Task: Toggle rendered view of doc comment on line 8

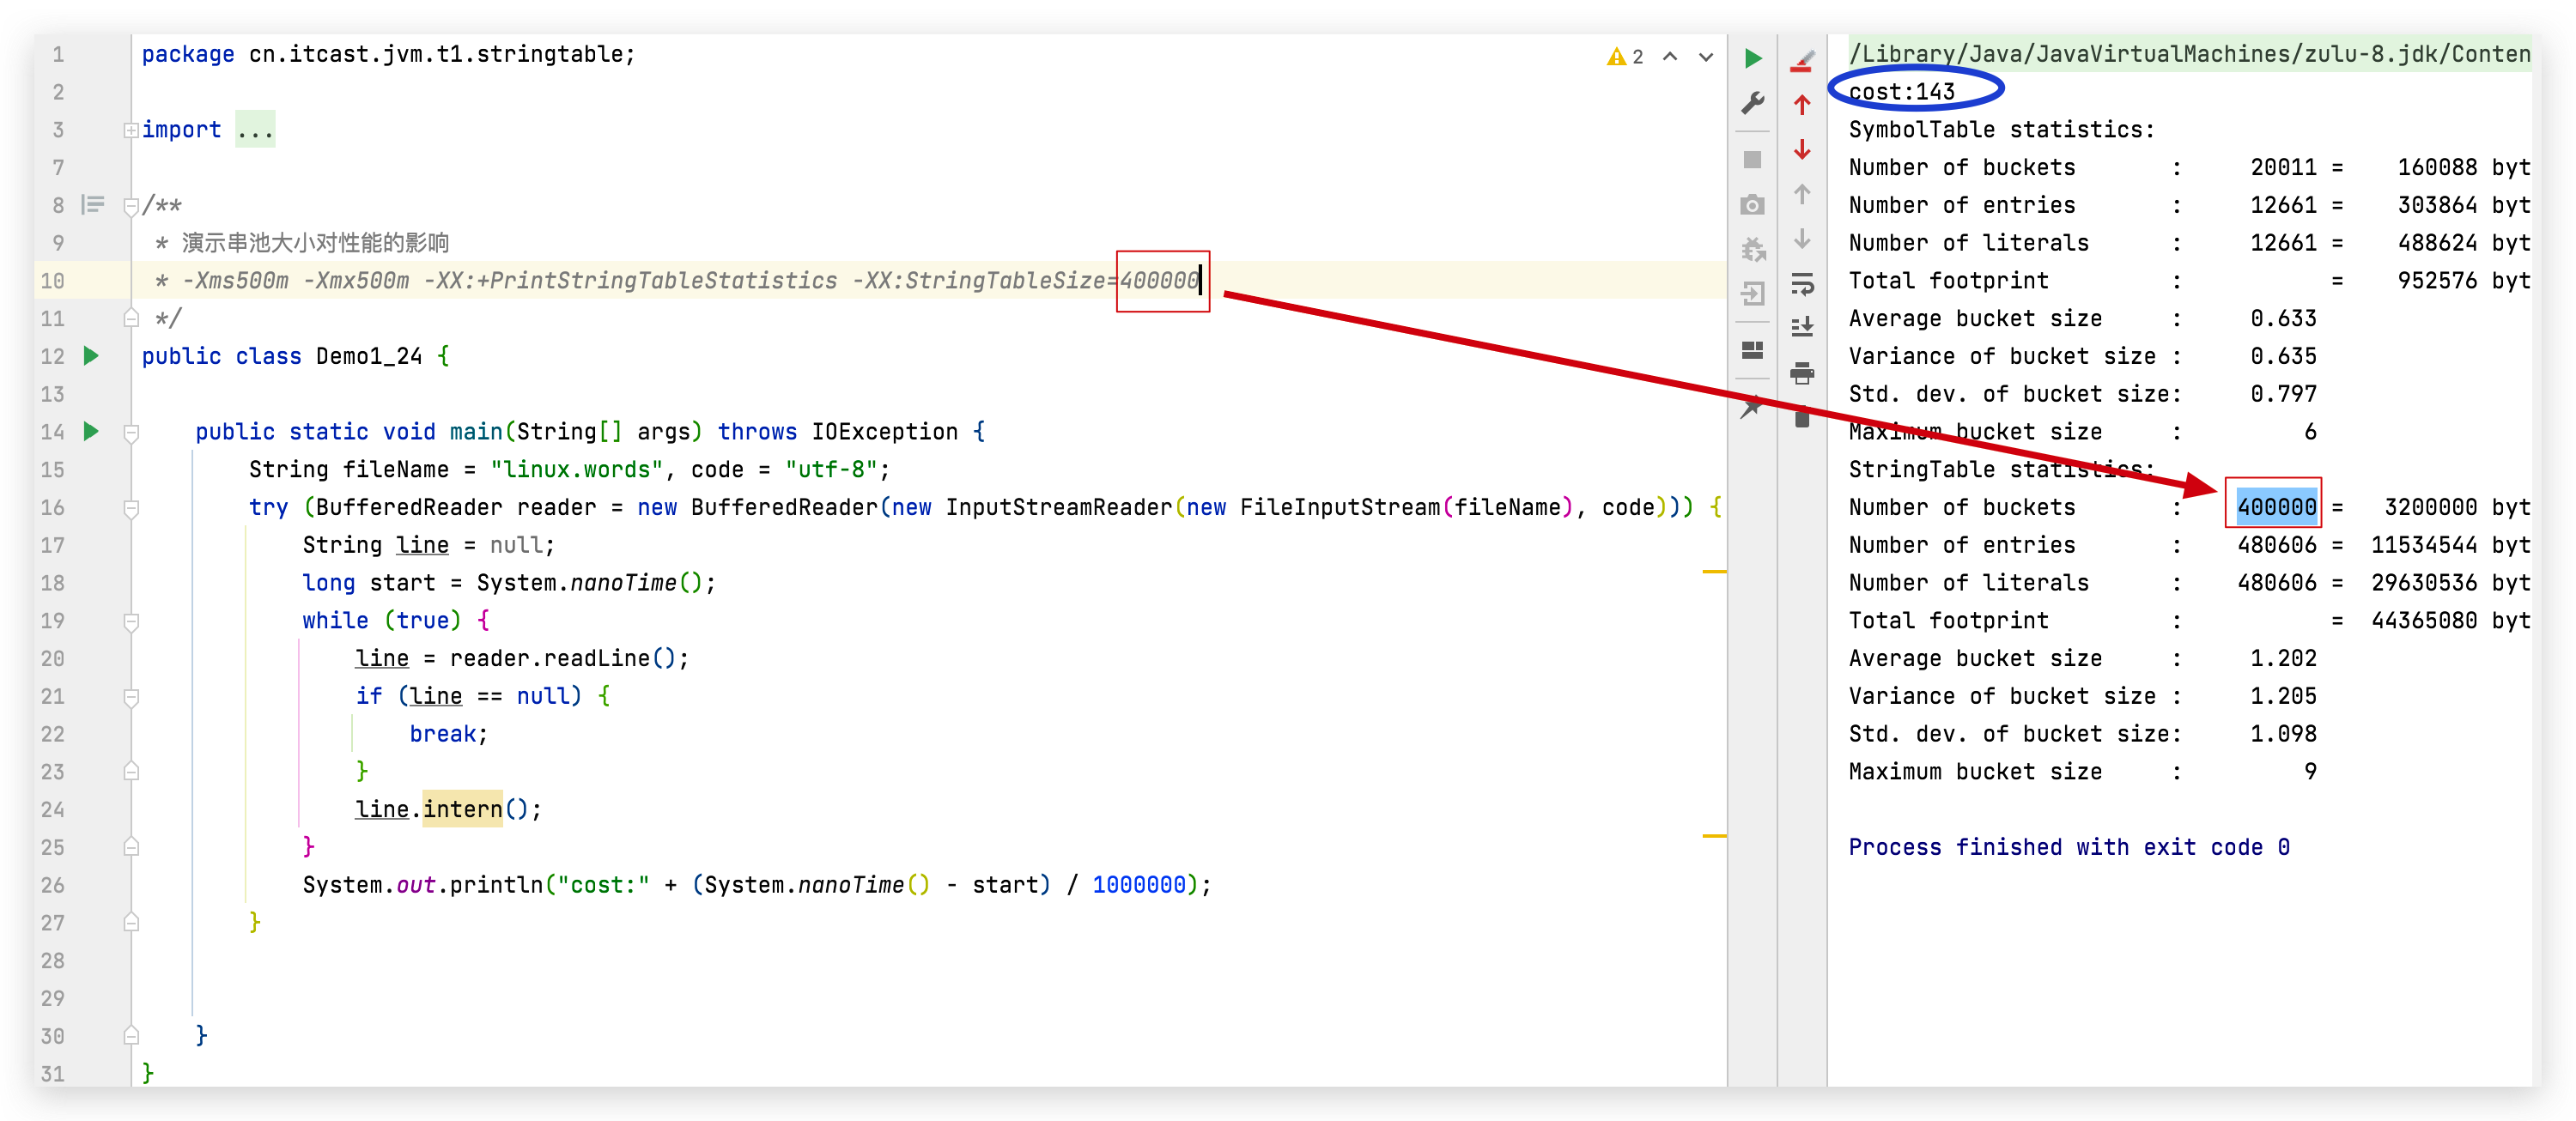Action: coord(93,205)
